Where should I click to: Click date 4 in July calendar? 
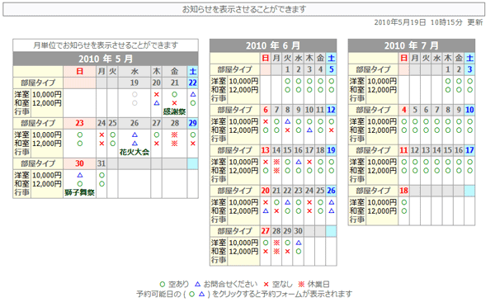pos(404,110)
